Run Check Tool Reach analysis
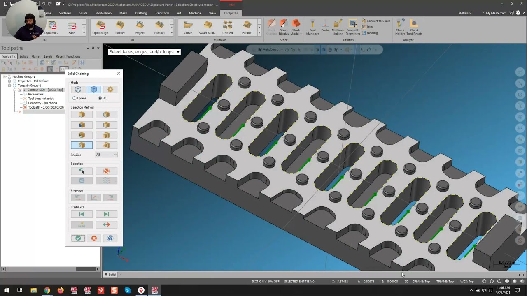 [x=414, y=28]
